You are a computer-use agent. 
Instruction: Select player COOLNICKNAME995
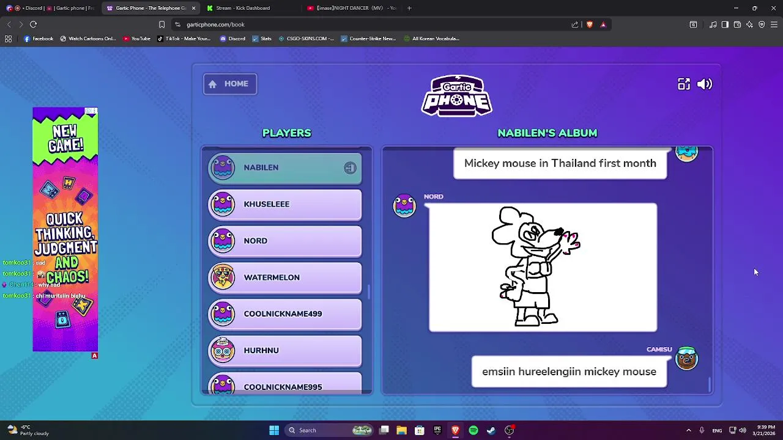pos(285,385)
